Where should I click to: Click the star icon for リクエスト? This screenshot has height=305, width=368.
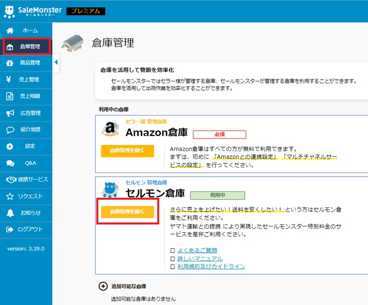click(x=10, y=196)
